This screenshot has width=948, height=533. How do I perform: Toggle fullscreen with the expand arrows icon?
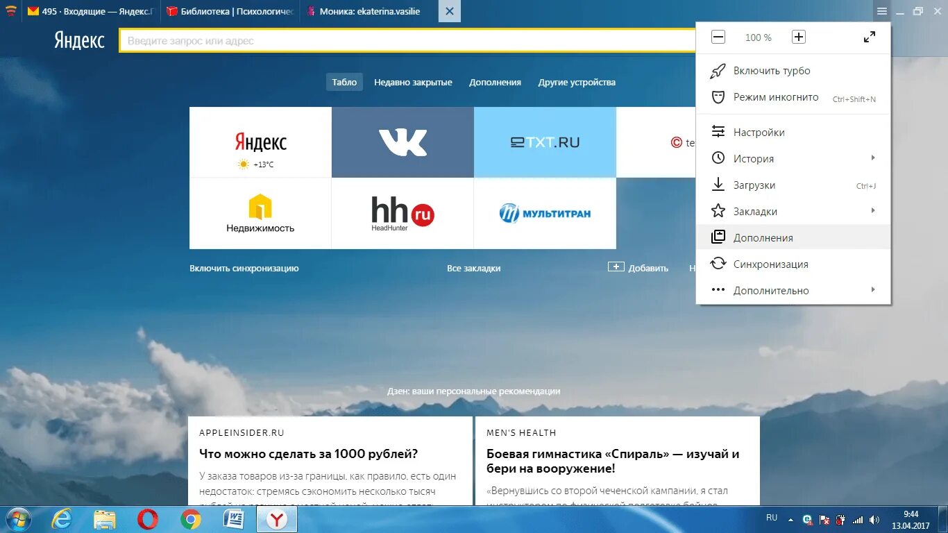[x=870, y=37]
